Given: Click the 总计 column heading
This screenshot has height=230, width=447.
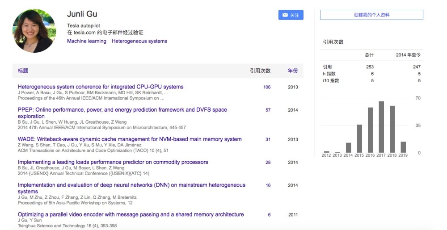Looking at the screenshot, I should (369, 55).
